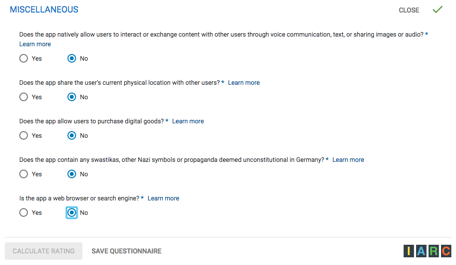Select Yes for user interaction question
The width and height of the screenshot is (456, 265).
pos(24,58)
